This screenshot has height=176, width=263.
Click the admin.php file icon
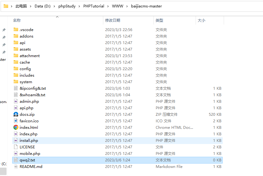pos(16,101)
